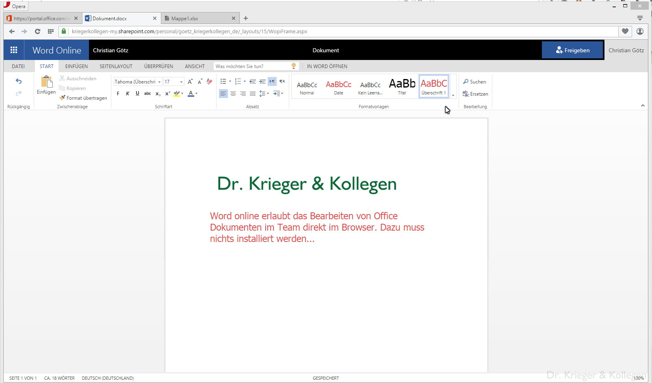Decrease font size with the shrink font icon

pyautogui.click(x=200, y=81)
